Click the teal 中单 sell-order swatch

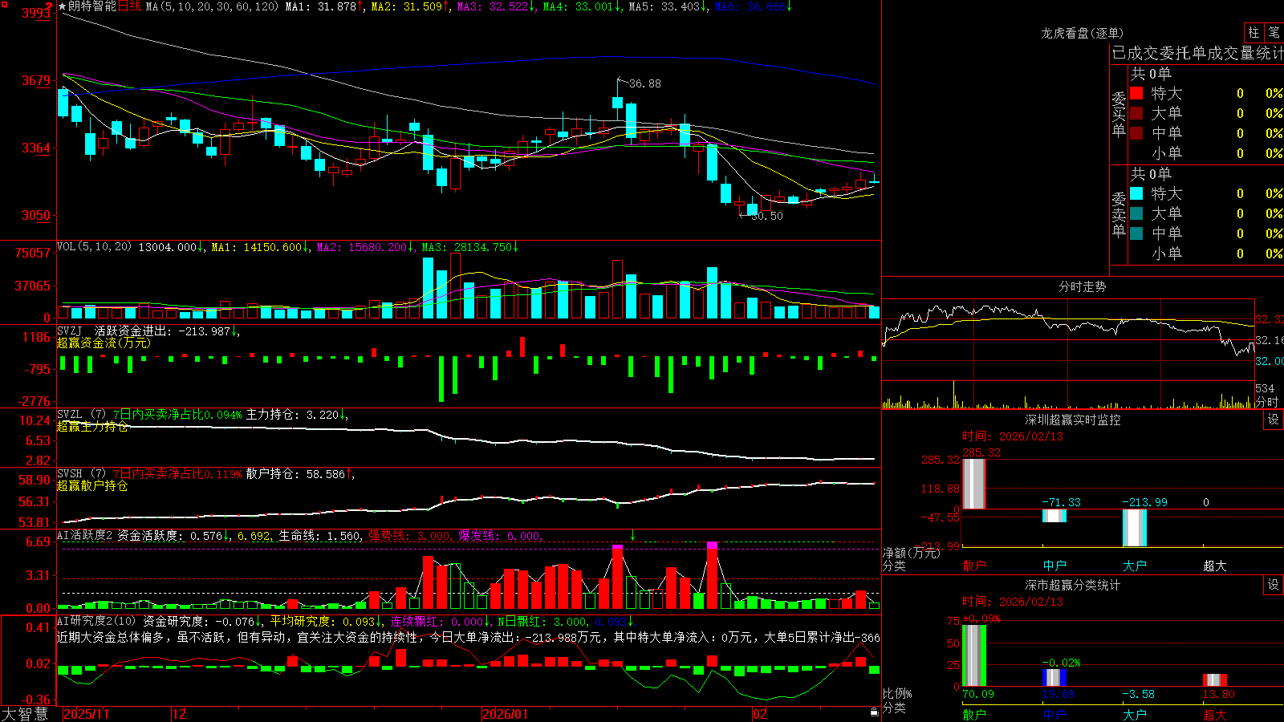(x=1136, y=233)
